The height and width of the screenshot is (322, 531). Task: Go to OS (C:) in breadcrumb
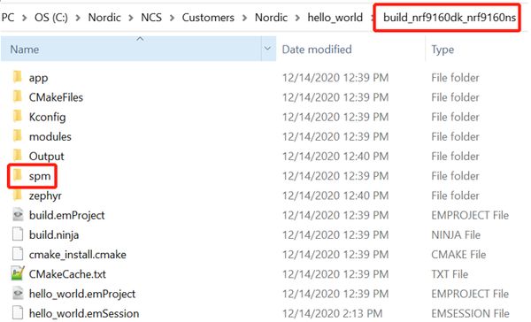[x=51, y=18]
